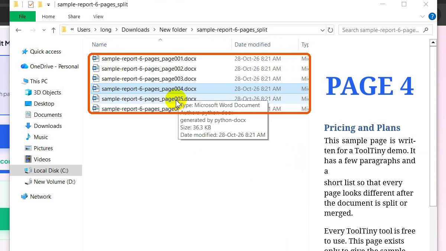Click the sample-report-6-pages_split breadcrumb
The image size is (446, 251).
[232, 30]
